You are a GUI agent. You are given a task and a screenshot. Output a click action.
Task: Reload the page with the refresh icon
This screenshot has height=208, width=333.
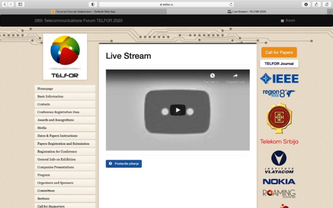click(x=231, y=4)
